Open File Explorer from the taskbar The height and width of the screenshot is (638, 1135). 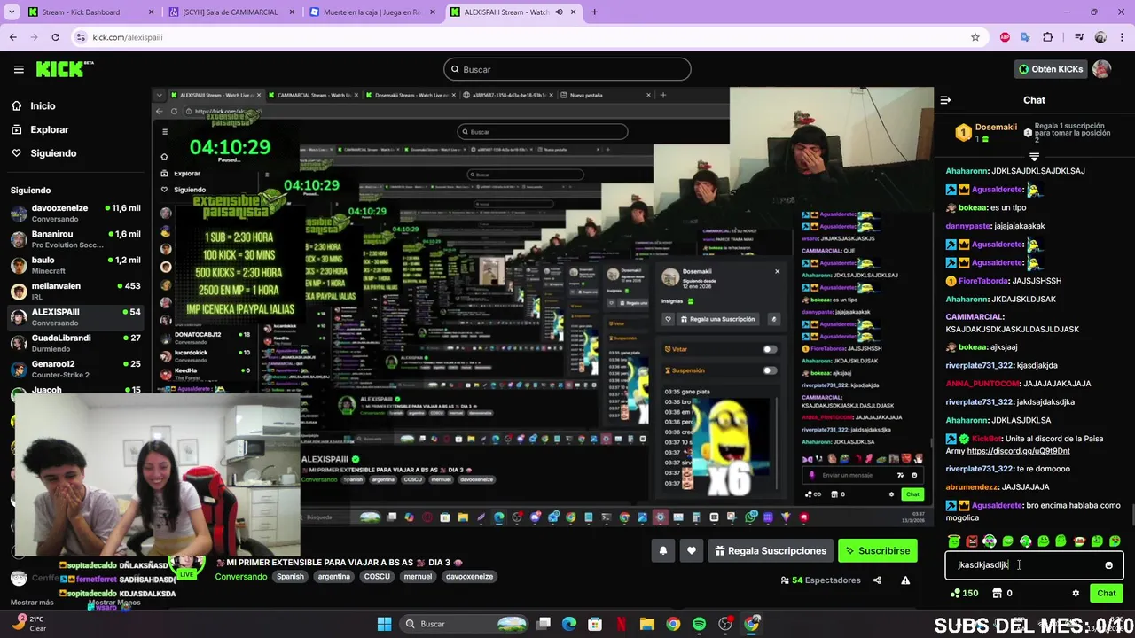pyautogui.click(x=647, y=624)
